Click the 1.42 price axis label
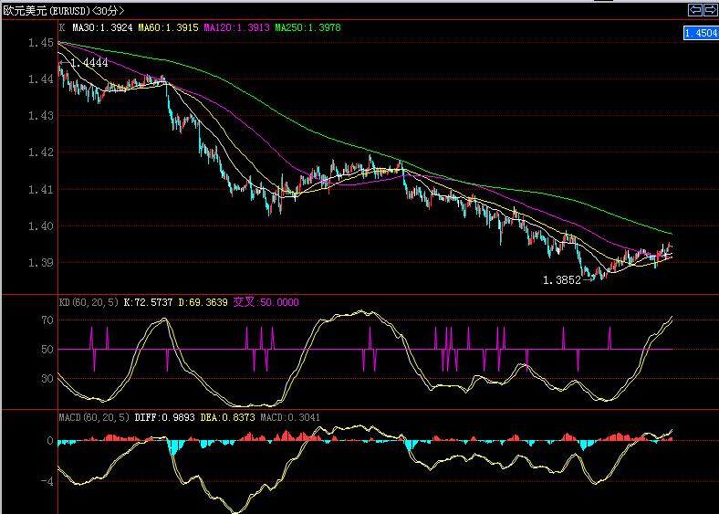Viewport: 719px width, 514px height. [x=41, y=152]
